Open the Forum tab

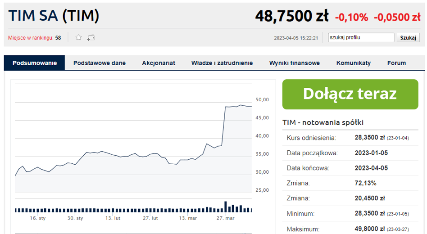pos(396,63)
